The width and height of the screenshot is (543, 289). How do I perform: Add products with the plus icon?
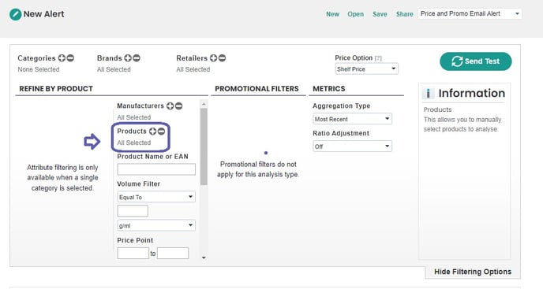pos(153,131)
